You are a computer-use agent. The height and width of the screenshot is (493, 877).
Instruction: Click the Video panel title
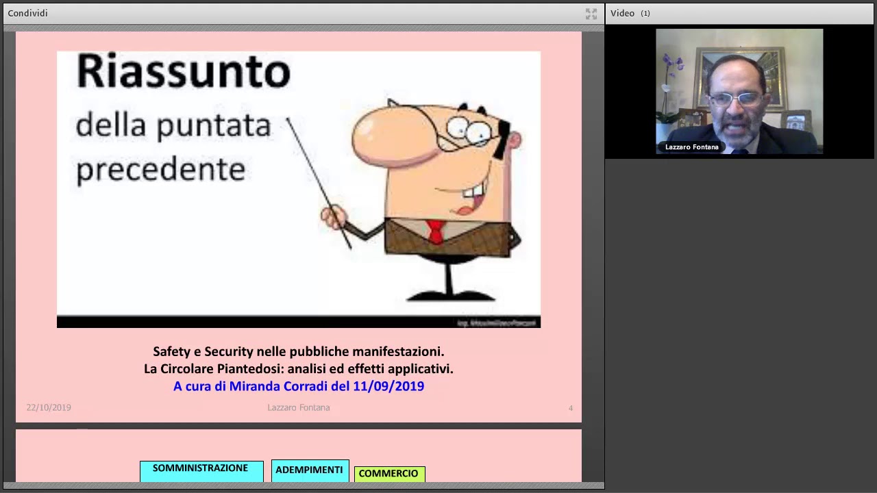click(622, 13)
